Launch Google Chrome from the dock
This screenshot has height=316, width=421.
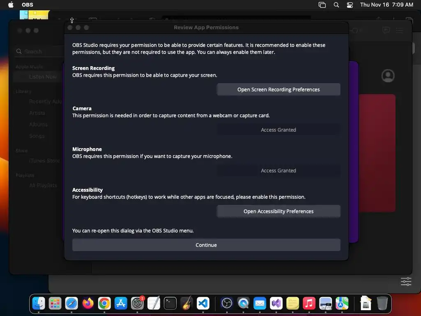point(104,303)
